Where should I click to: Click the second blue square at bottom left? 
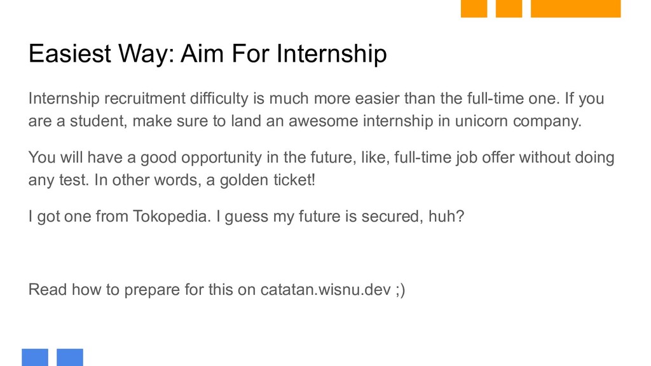70,357
